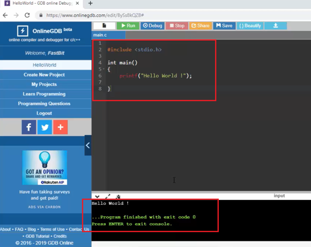Image resolution: width=311 pixels, height=247 pixels.
Task: Select the HelloWorld browser tab
Action: pos(43,3)
